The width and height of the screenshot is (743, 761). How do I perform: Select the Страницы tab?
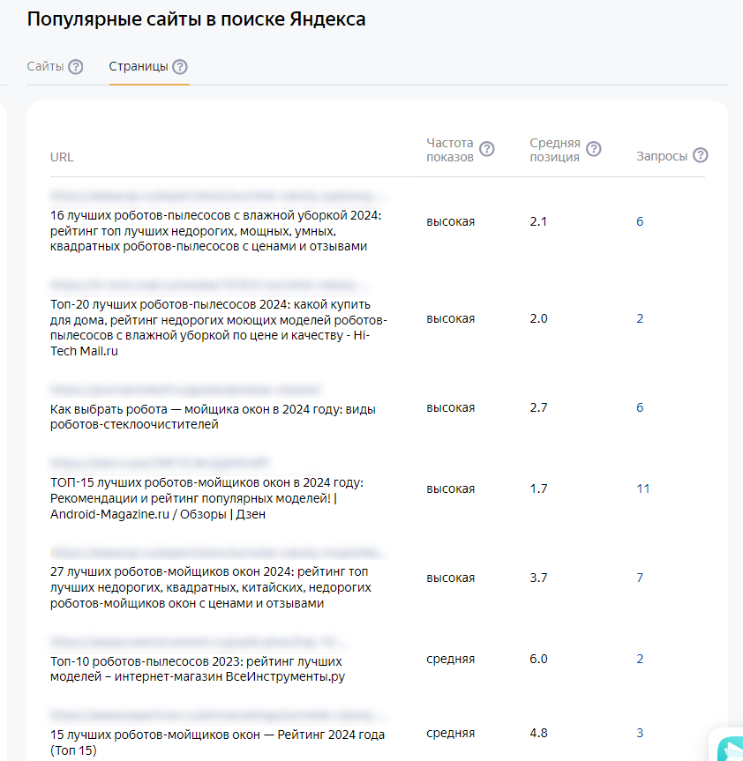[138, 67]
